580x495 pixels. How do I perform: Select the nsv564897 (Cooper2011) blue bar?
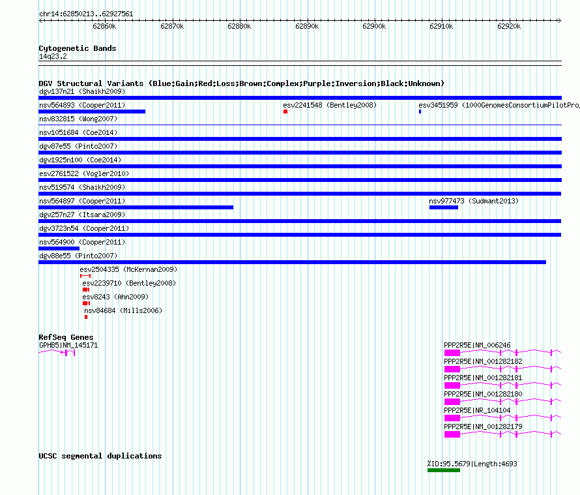point(136,207)
